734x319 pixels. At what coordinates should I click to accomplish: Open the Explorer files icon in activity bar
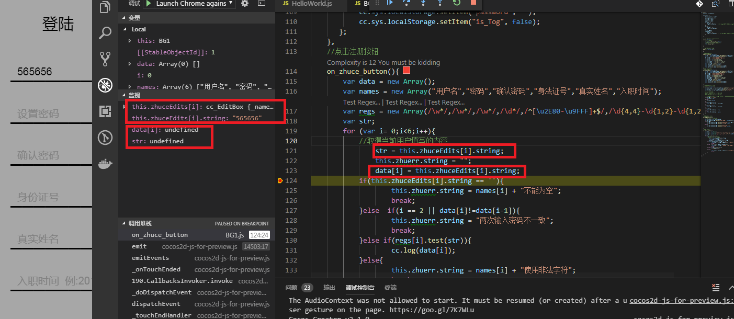(105, 7)
